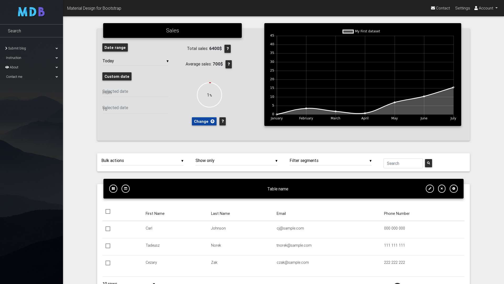The image size is (504, 284).
Task: Click phone number 000 000 000
Action: 394,228
